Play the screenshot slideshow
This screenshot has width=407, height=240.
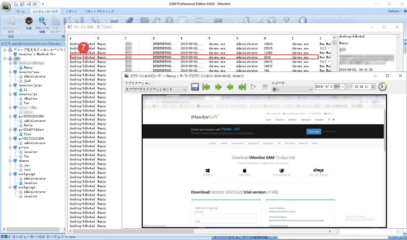tap(253, 87)
